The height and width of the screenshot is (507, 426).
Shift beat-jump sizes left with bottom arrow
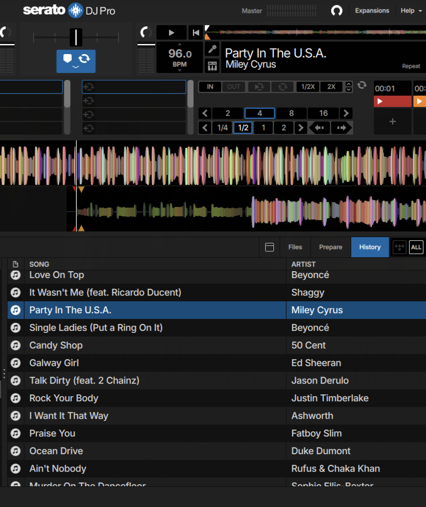205,128
